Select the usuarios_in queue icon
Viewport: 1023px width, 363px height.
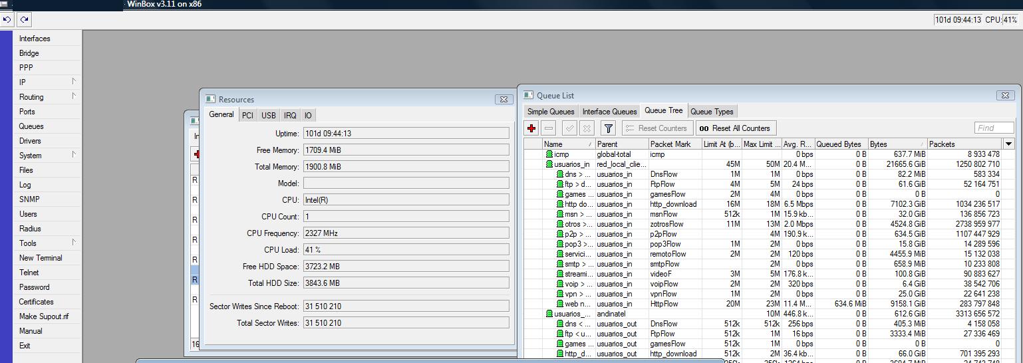pos(549,164)
